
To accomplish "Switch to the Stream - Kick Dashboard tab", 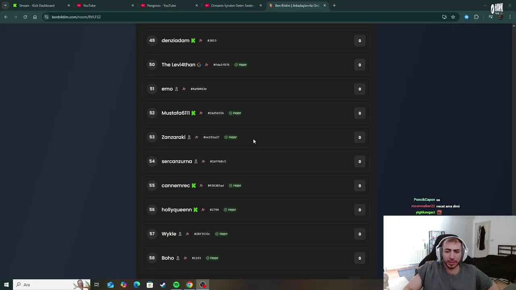I will [36, 6].
